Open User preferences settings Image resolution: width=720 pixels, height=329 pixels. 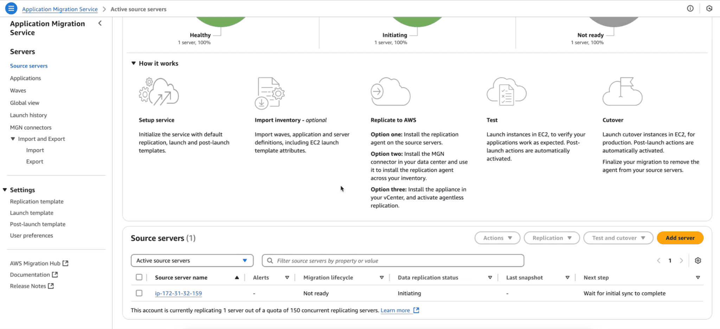(x=31, y=235)
